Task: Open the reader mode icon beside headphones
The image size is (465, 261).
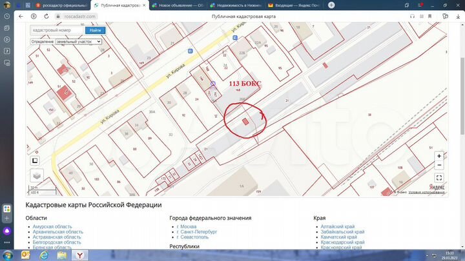Action: click(x=421, y=16)
